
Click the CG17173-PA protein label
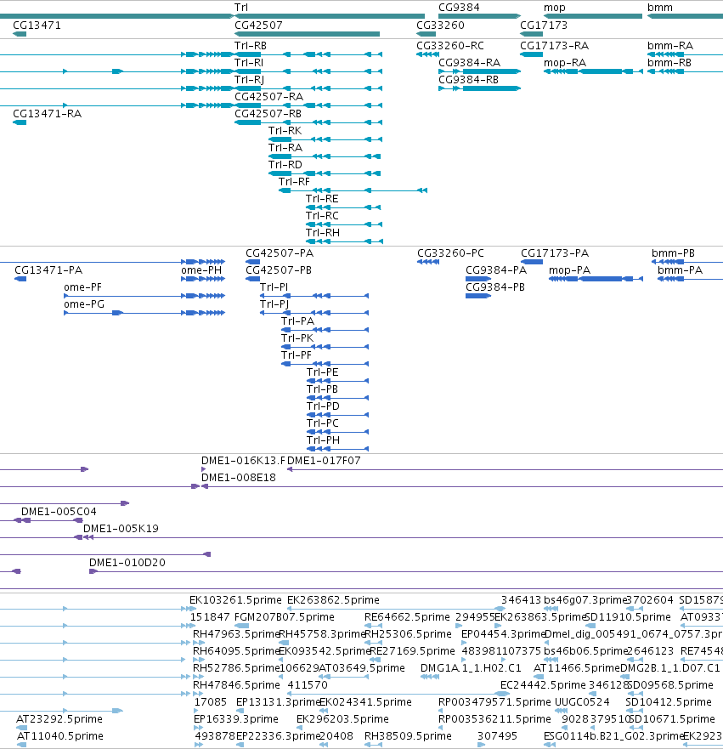tap(555, 253)
